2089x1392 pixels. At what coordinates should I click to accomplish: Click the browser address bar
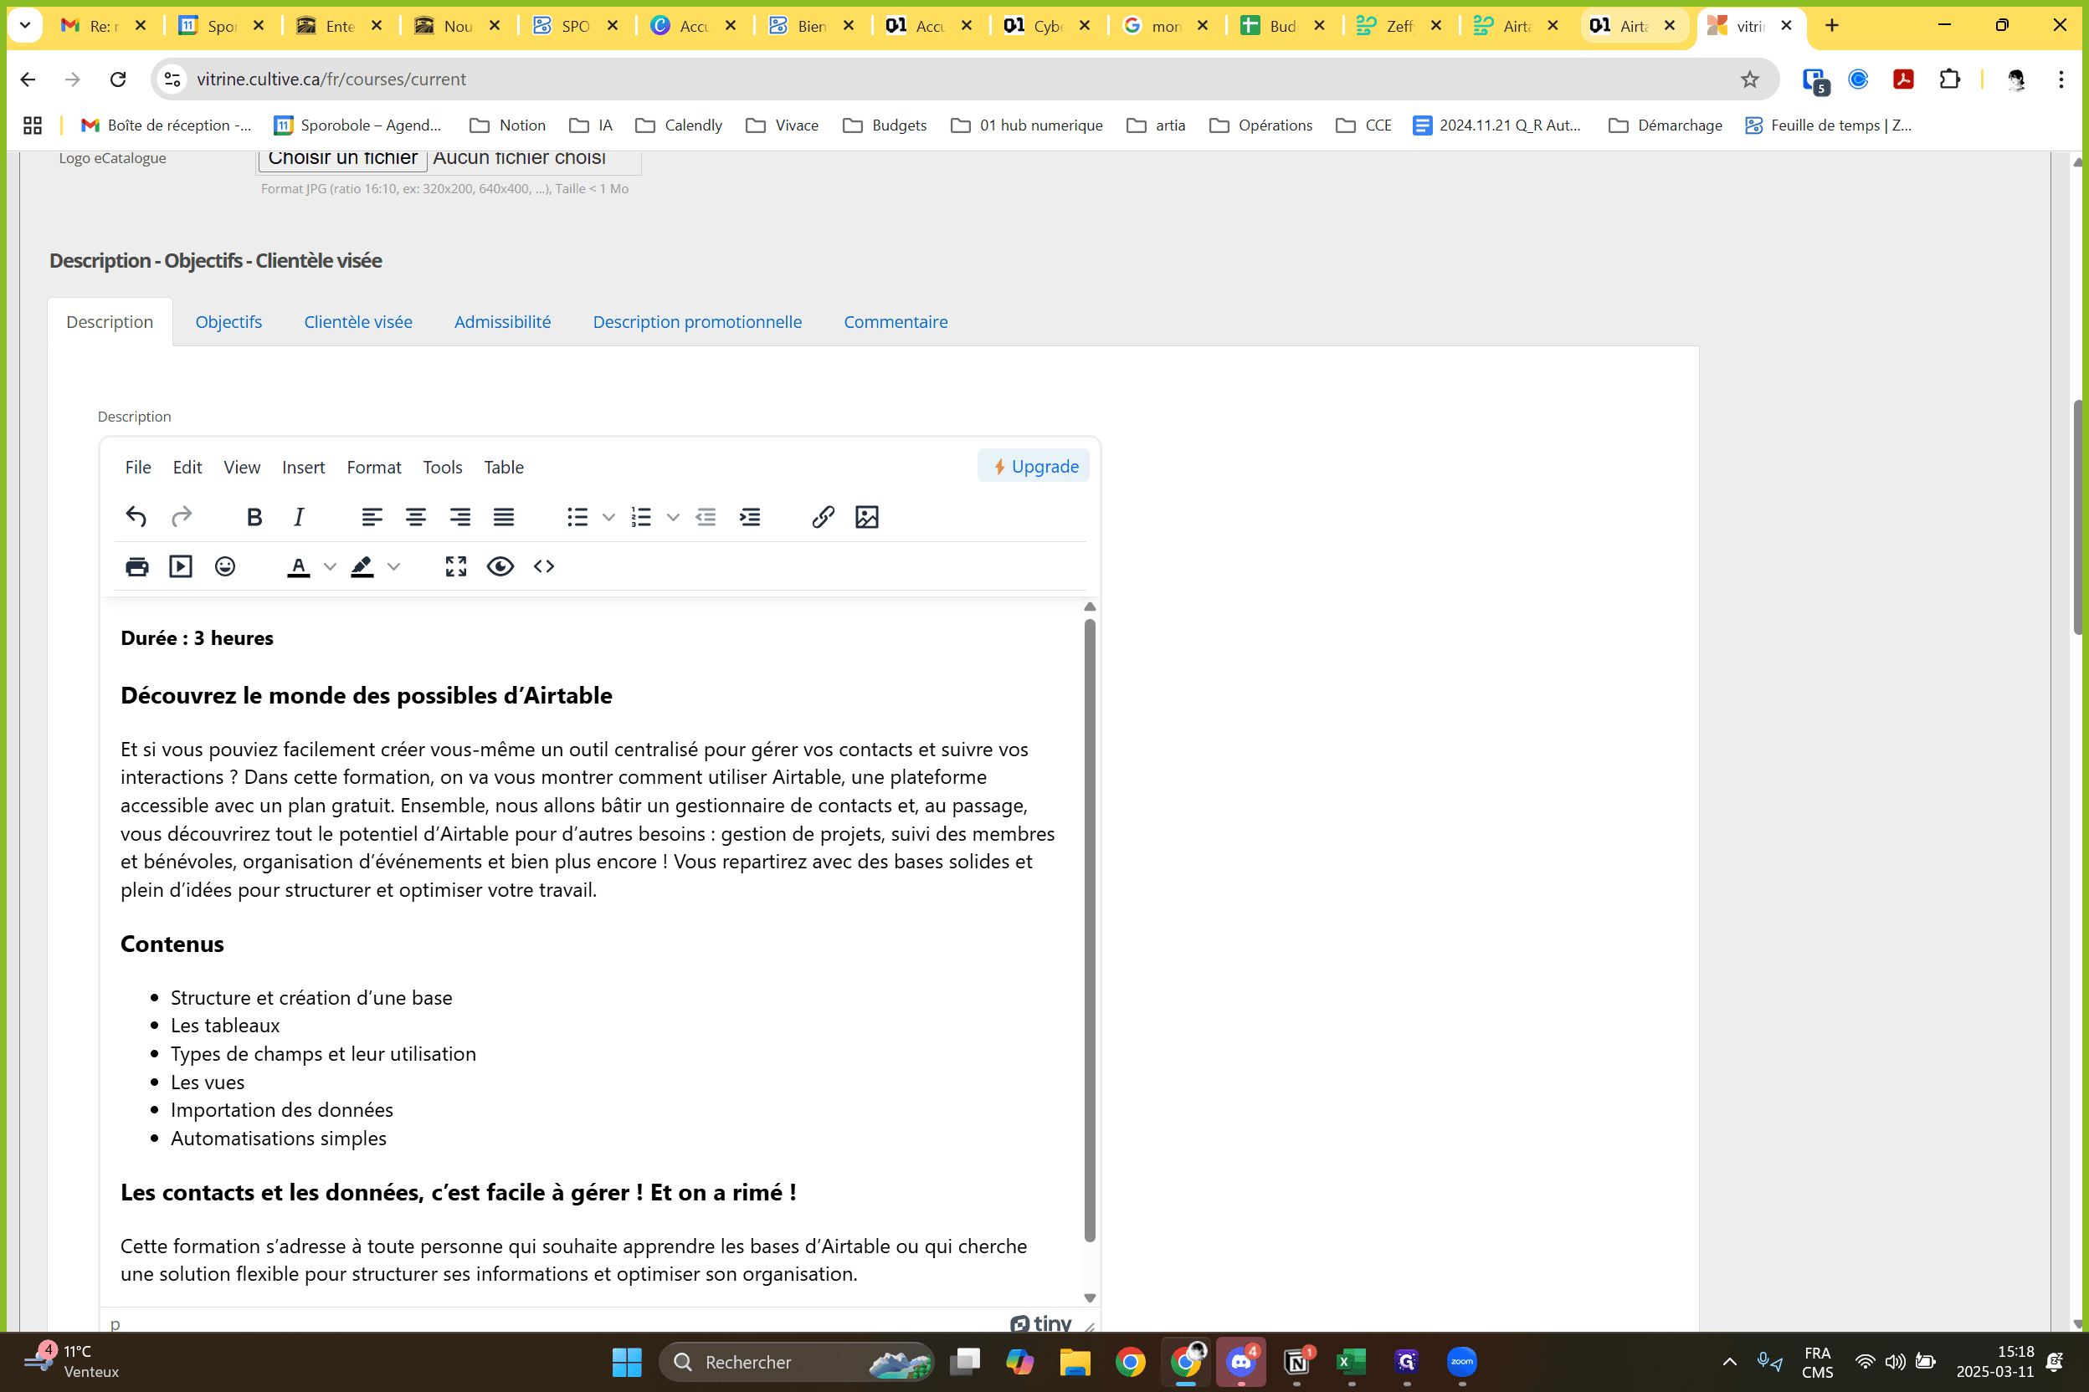(963, 79)
